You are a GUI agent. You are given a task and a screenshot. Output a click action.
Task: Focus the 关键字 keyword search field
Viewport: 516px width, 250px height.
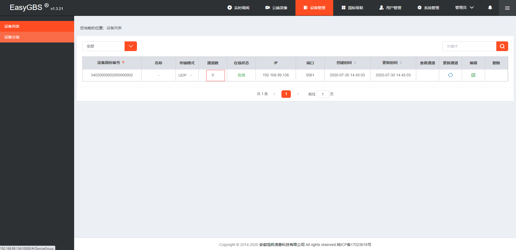[x=469, y=46]
